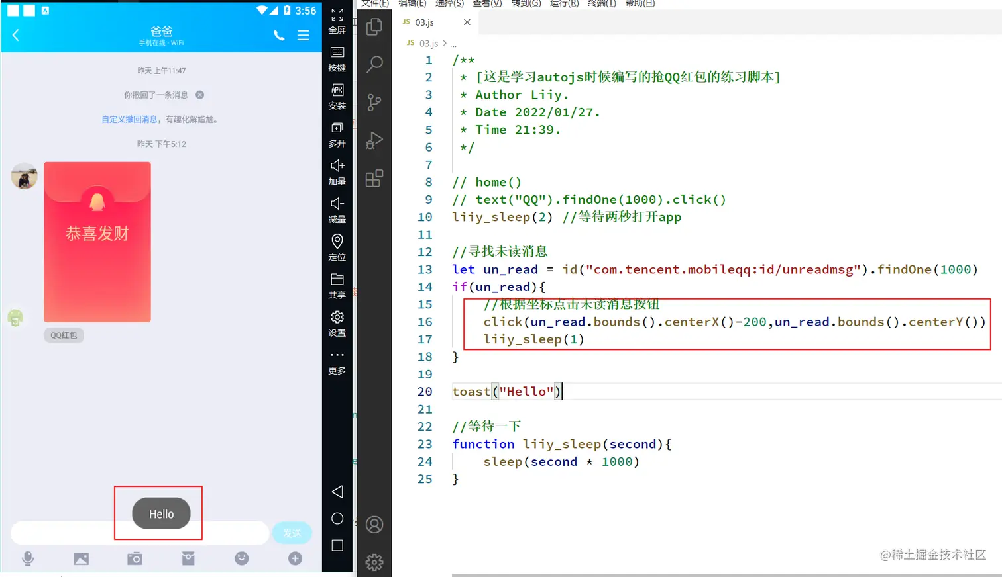Open the emulator 设置 settings
The width and height of the screenshot is (1002, 577).
(x=337, y=324)
